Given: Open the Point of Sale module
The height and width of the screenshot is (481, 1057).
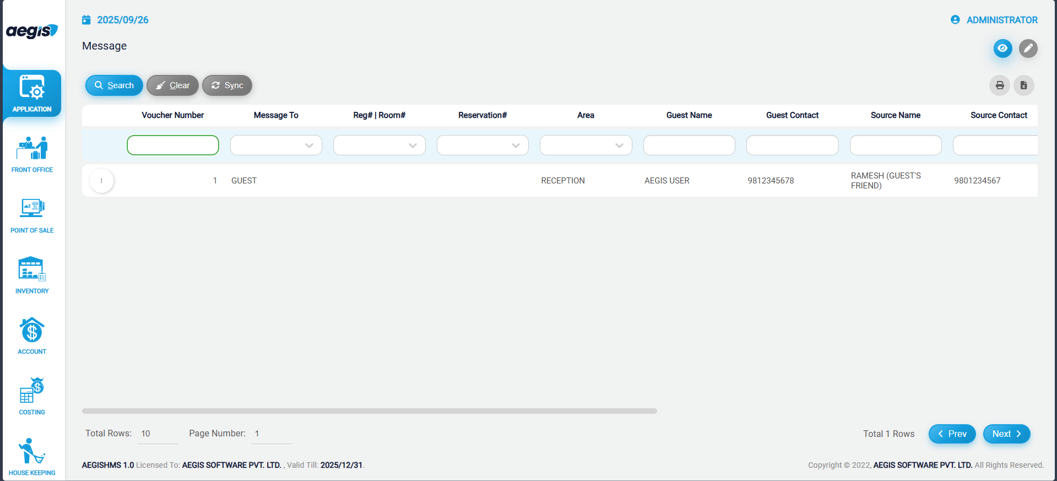Looking at the screenshot, I should pyautogui.click(x=32, y=209).
